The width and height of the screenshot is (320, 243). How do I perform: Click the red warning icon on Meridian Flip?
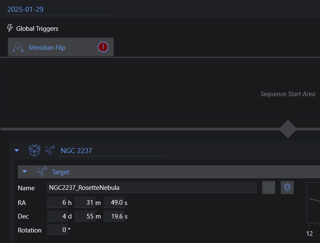(103, 47)
